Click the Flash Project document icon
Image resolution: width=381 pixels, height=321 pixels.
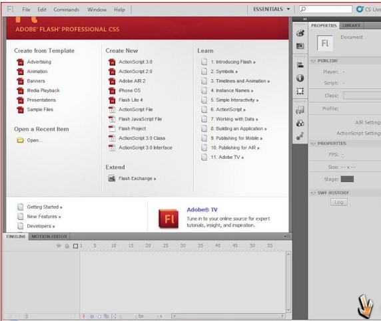point(112,128)
